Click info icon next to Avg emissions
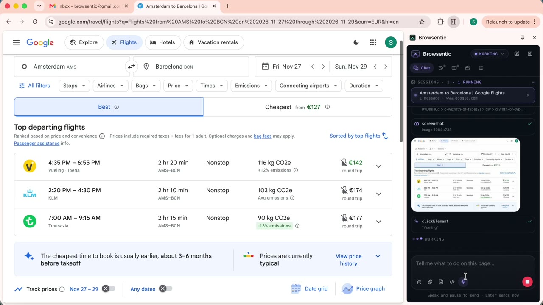 click(292, 198)
